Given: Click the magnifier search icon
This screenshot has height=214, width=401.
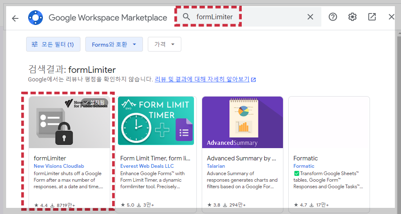Looking at the screenshot, I should pyautogui.click(x=187, y=17).
